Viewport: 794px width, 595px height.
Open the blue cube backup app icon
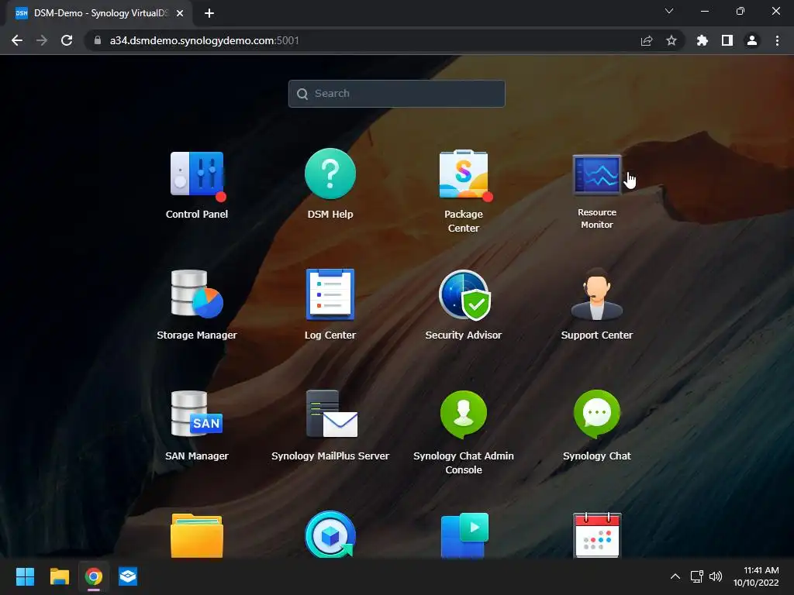[x=330, y=535]
